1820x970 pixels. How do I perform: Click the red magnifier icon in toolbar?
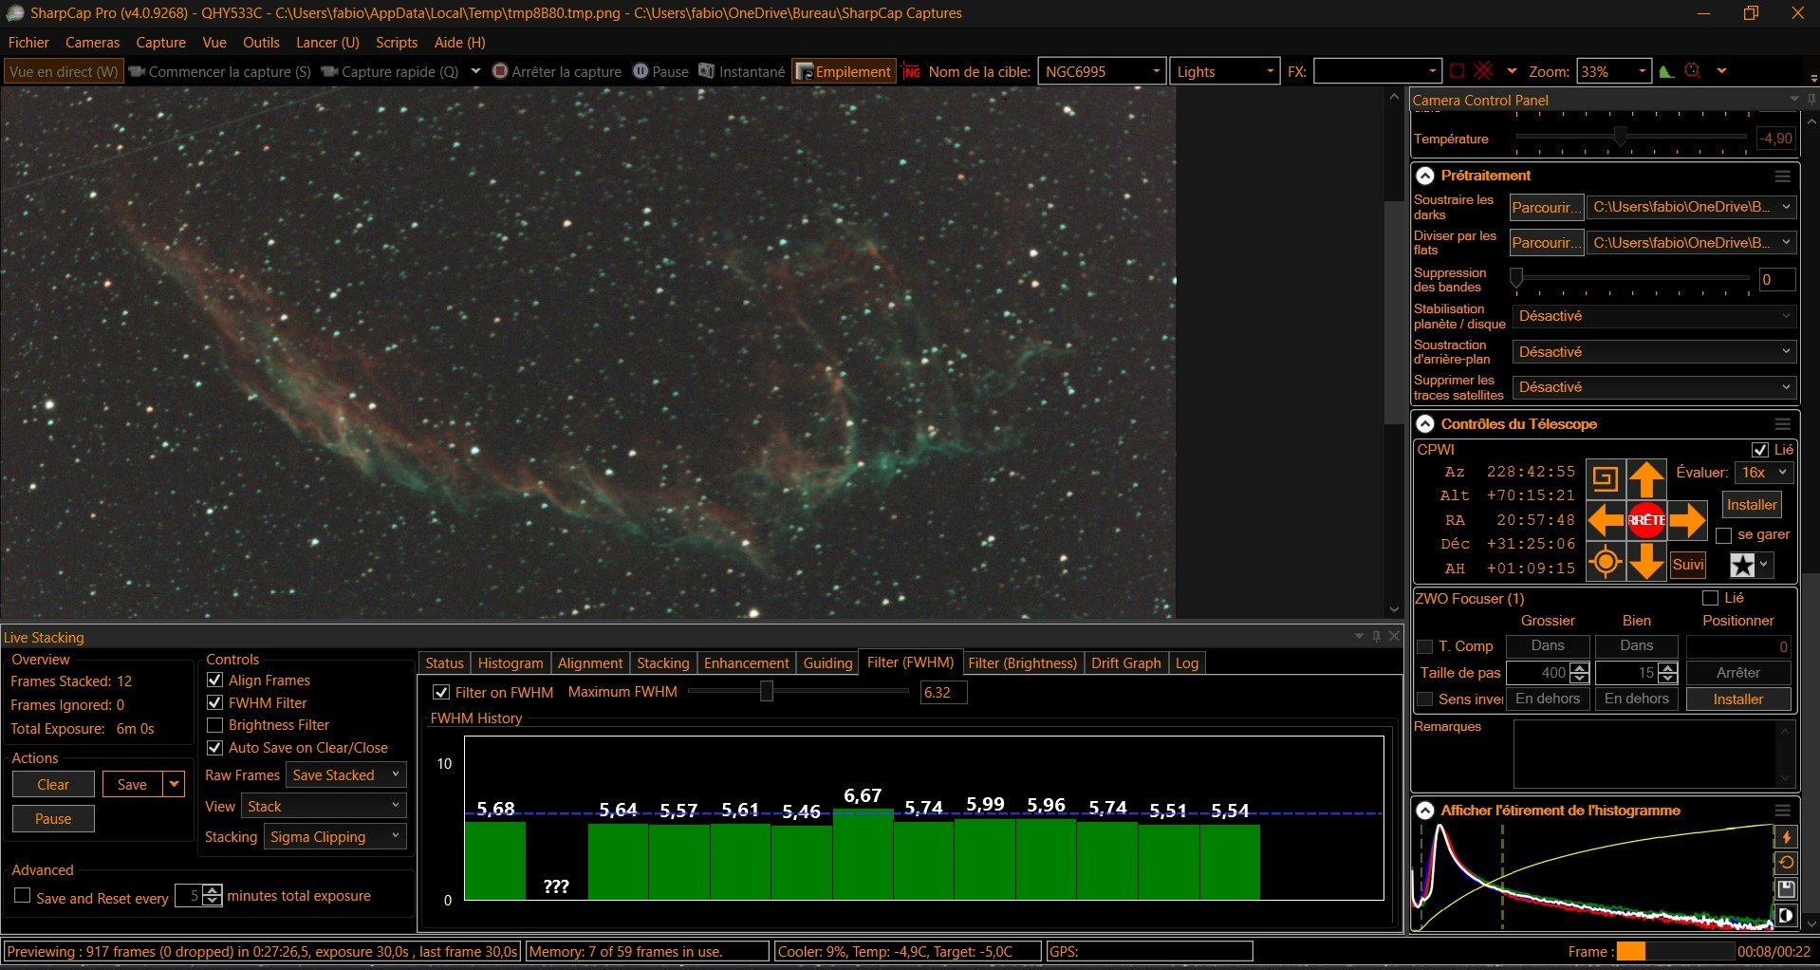[x=1693, y=71]
